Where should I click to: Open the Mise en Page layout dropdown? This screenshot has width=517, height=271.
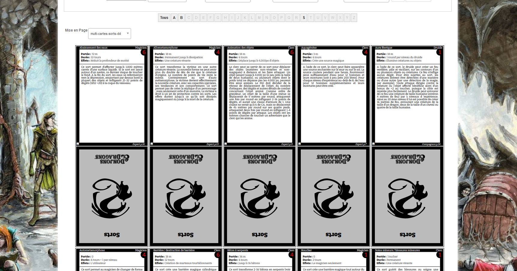(x=109, y=34)
